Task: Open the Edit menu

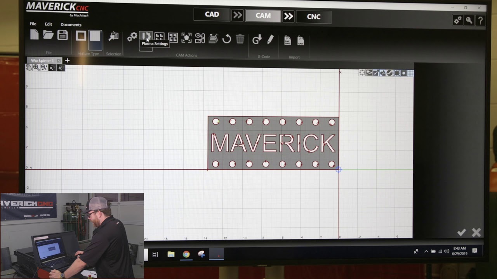Action: [x=48, y=24]
